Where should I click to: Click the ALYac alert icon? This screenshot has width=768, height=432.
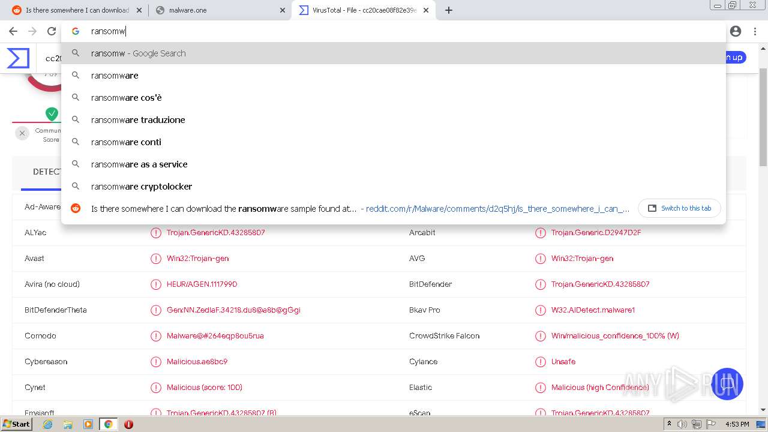click(156, 233)
